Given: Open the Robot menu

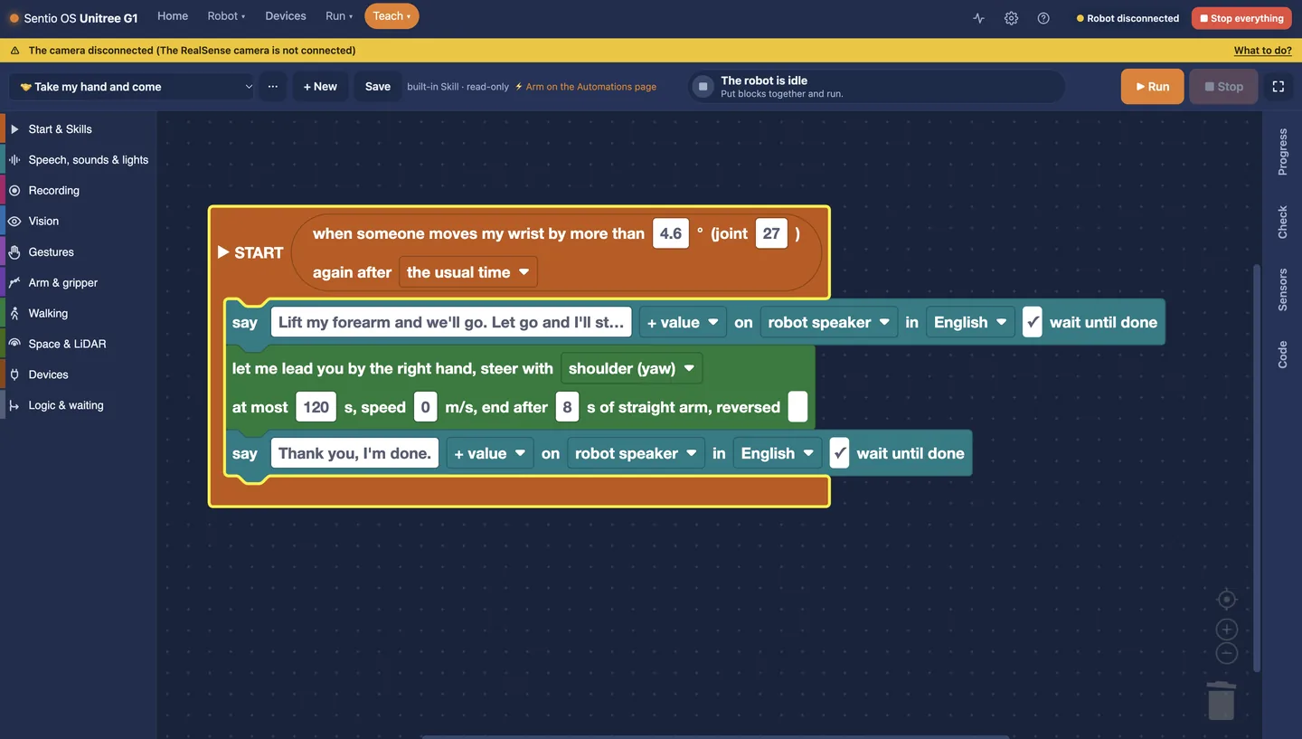Looking at the screenshot, I should (226, 16).
